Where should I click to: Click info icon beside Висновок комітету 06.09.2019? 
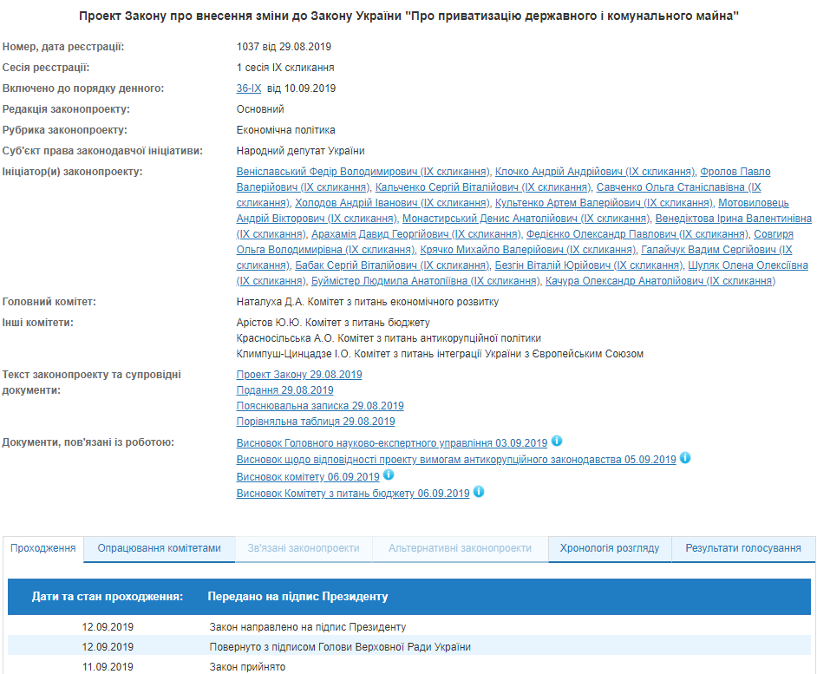tap(389, 475)
